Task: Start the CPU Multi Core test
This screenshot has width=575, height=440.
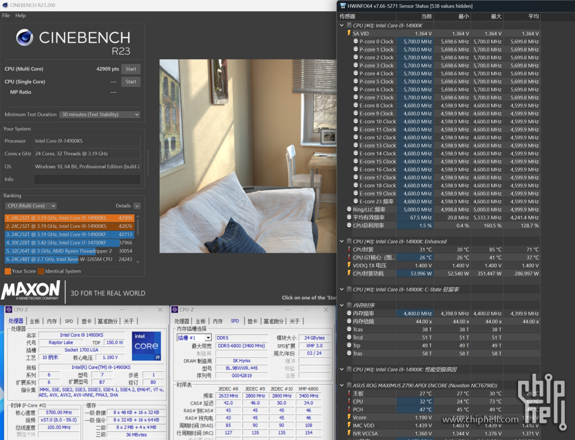Action: click(x=131, y=69)
